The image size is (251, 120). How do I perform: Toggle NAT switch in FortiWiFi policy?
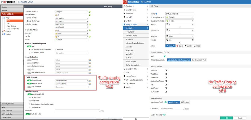165,56
